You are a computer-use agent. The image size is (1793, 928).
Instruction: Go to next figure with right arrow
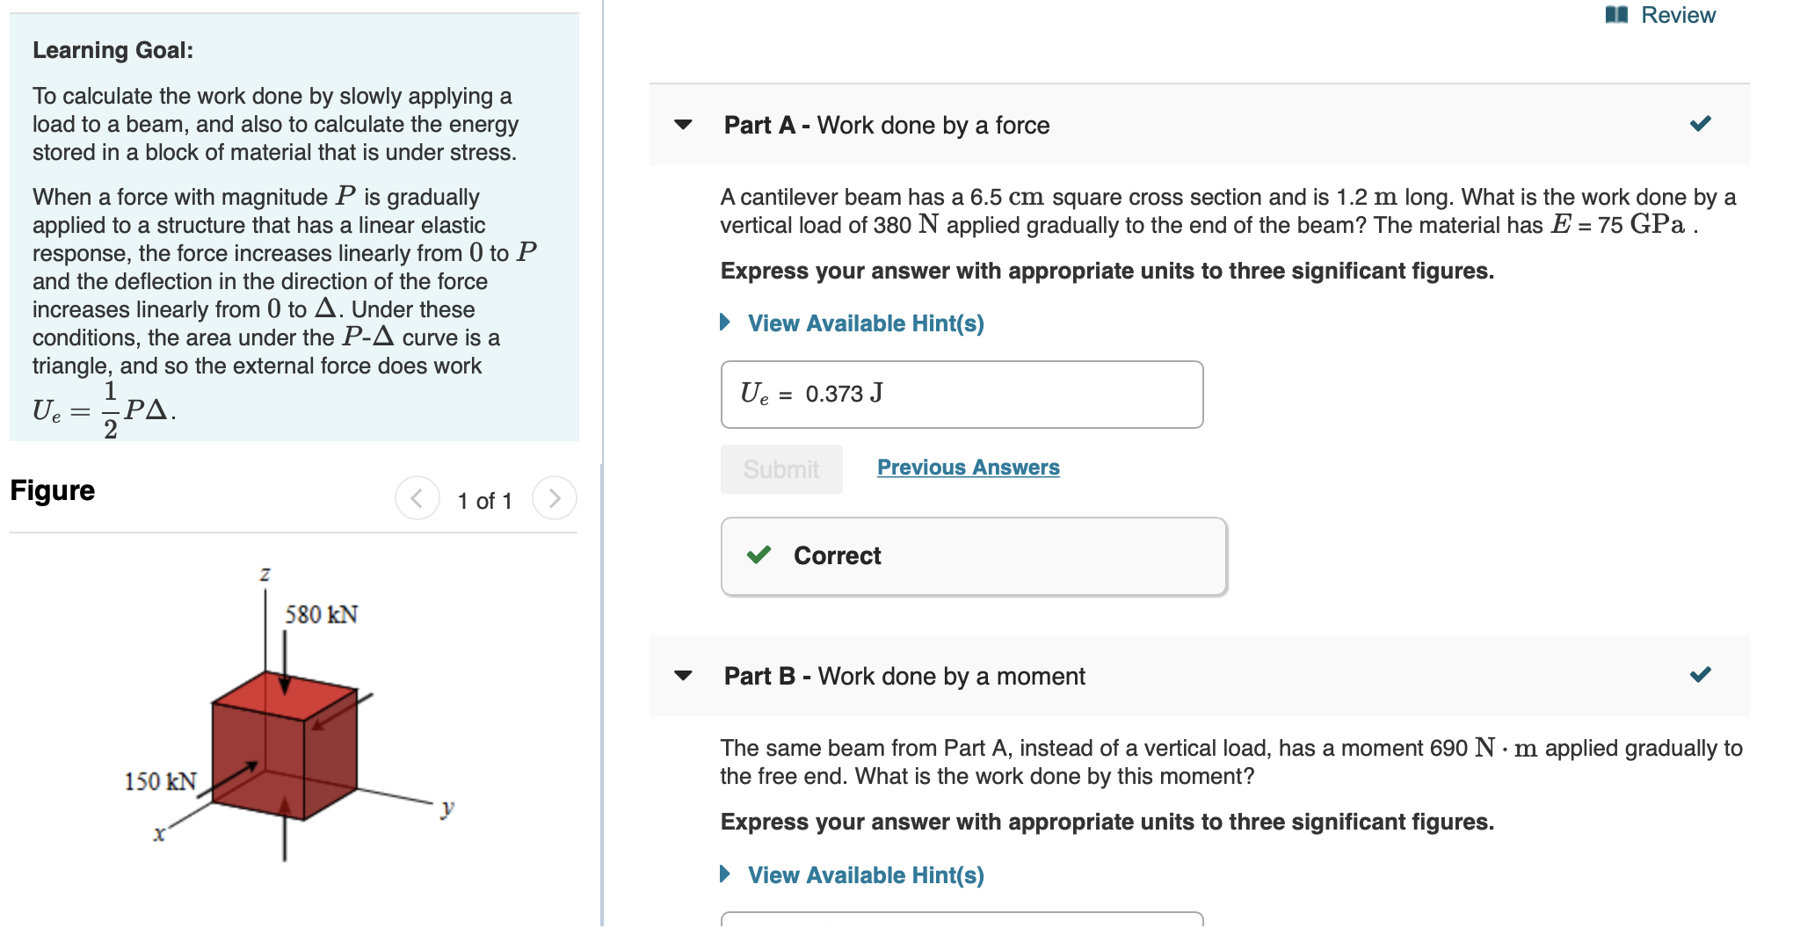point(555,497)
